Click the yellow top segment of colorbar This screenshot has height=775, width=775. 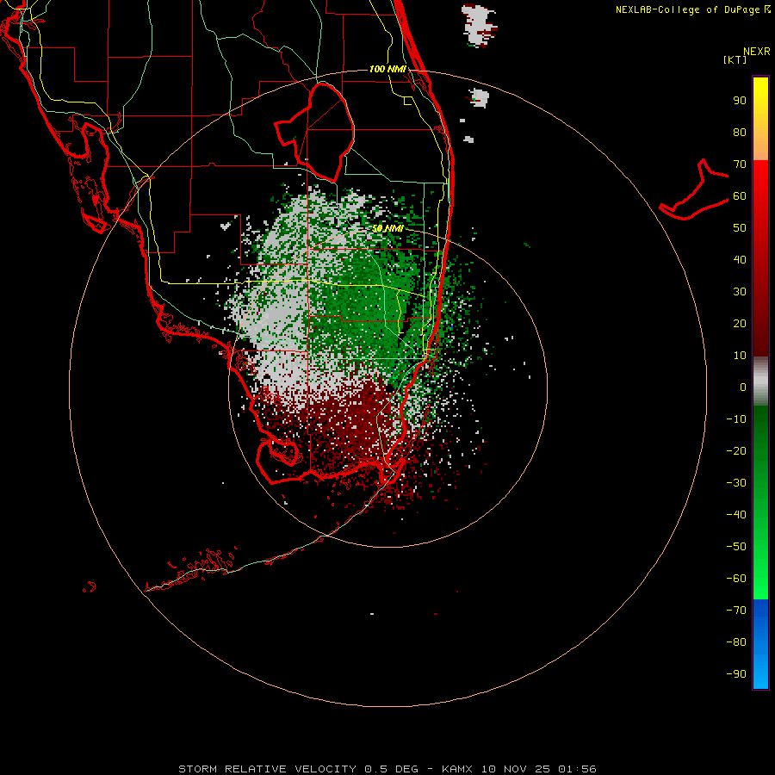point(760,119)
